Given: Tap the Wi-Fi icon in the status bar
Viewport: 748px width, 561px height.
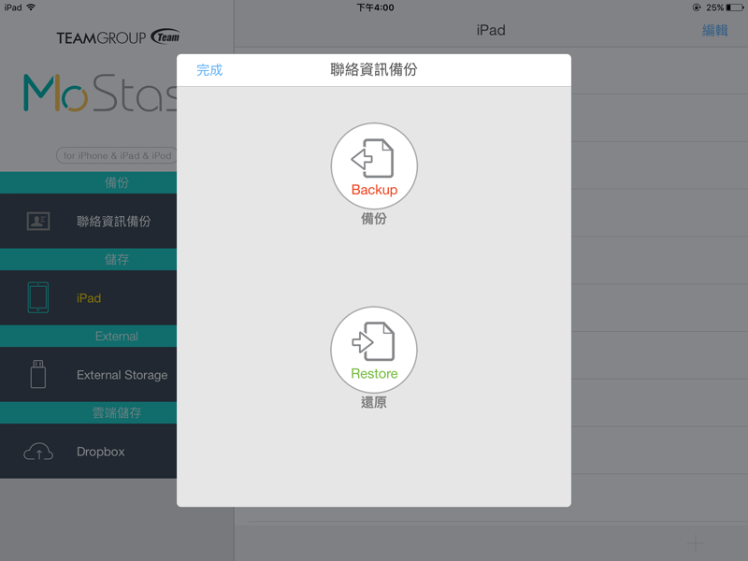Looking at the screenshot, I should (x=31, y=7).
